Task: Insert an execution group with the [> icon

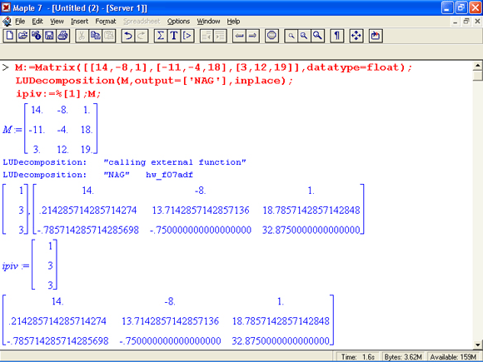Action: (187, 36)
